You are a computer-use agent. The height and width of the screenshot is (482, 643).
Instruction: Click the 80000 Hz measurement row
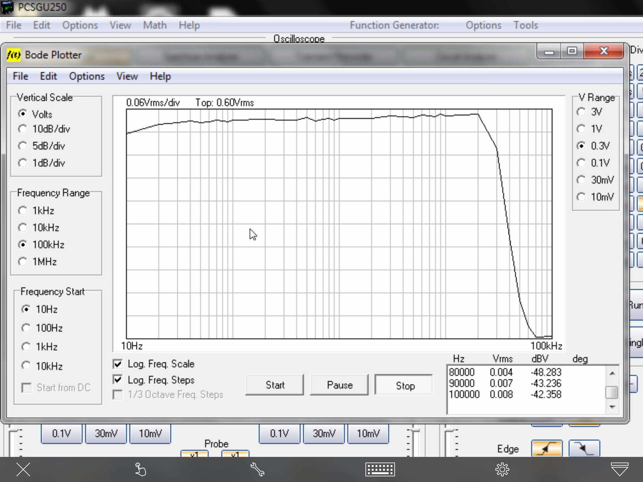(505, 372)
